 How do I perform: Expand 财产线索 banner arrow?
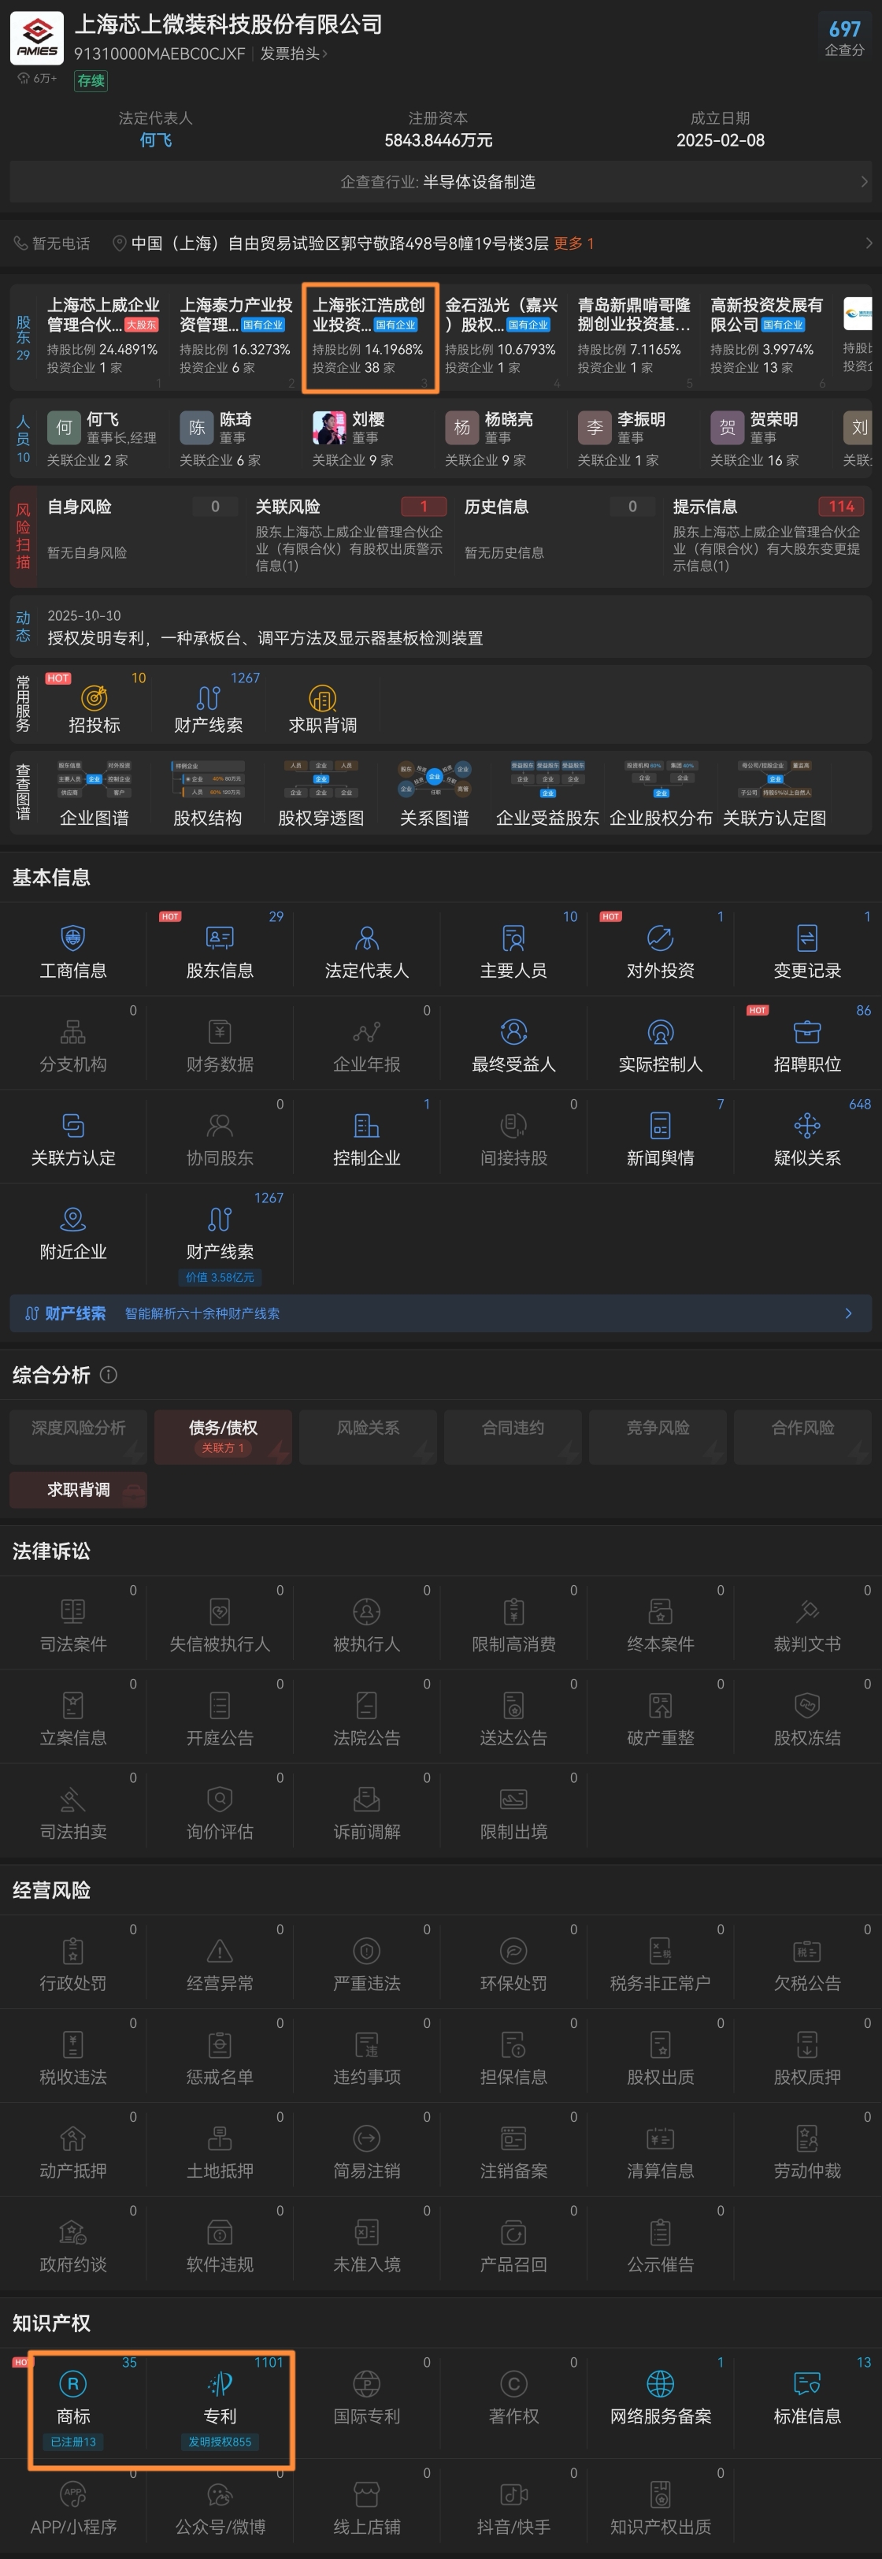(848, 1313)
